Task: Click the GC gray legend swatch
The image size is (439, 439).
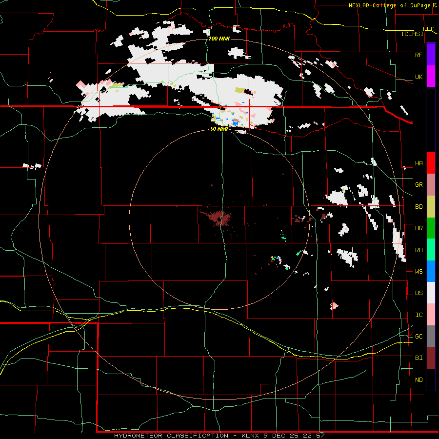Action: pos(431,336)
